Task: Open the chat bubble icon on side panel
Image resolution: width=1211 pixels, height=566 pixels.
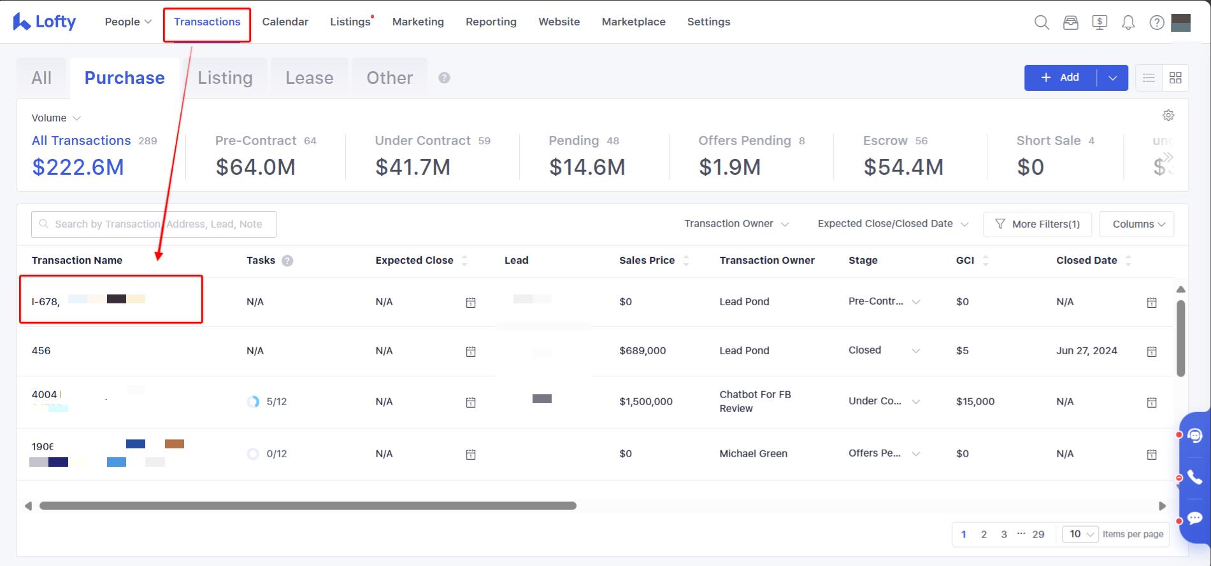Action: click(1194, 518)
